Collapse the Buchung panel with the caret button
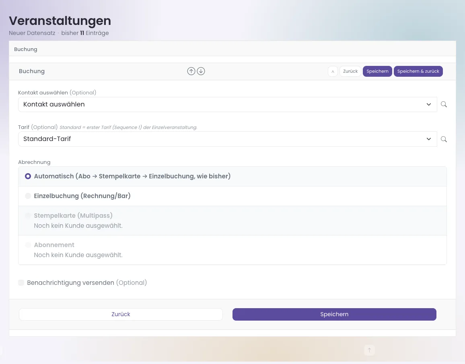 tap(333, 72)
